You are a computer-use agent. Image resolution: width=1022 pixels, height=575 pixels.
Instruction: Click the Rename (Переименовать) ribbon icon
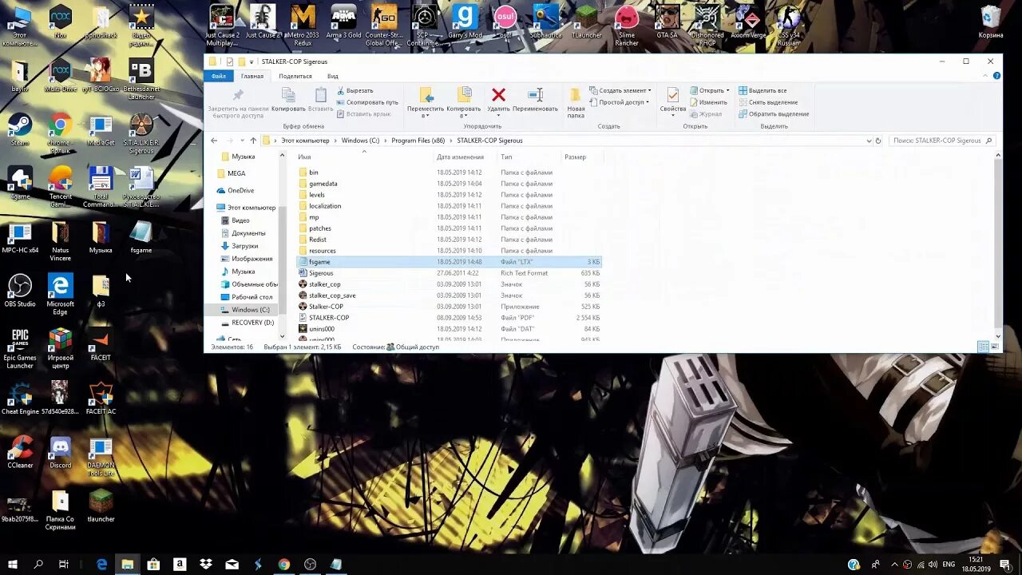point(536,95)
